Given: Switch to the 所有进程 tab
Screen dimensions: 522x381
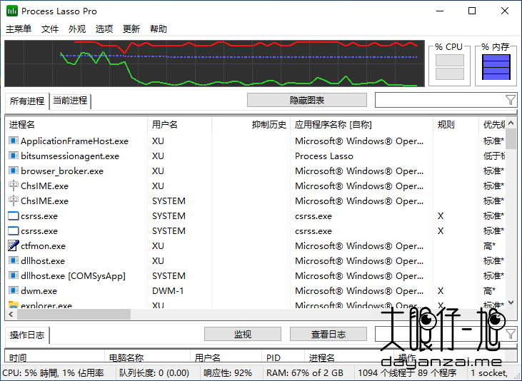Looking at the screenshot, I should (x=27, y=101).
